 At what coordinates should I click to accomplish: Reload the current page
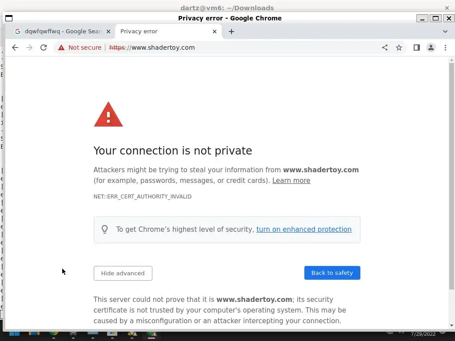click(44, 48)
